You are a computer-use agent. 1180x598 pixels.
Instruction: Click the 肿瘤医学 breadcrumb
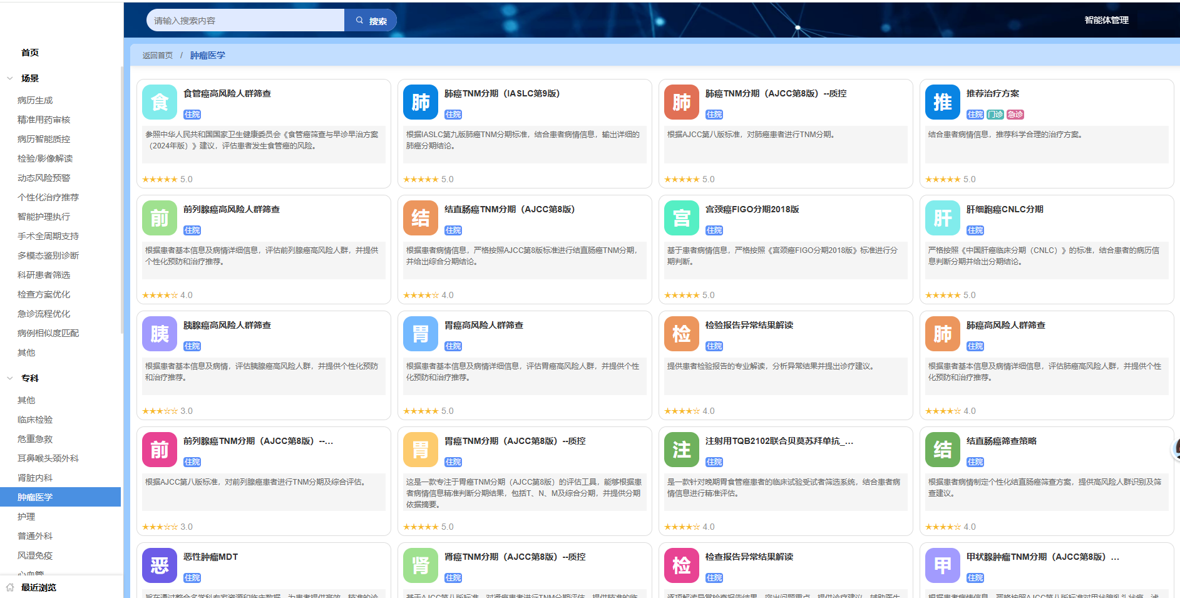208,55
